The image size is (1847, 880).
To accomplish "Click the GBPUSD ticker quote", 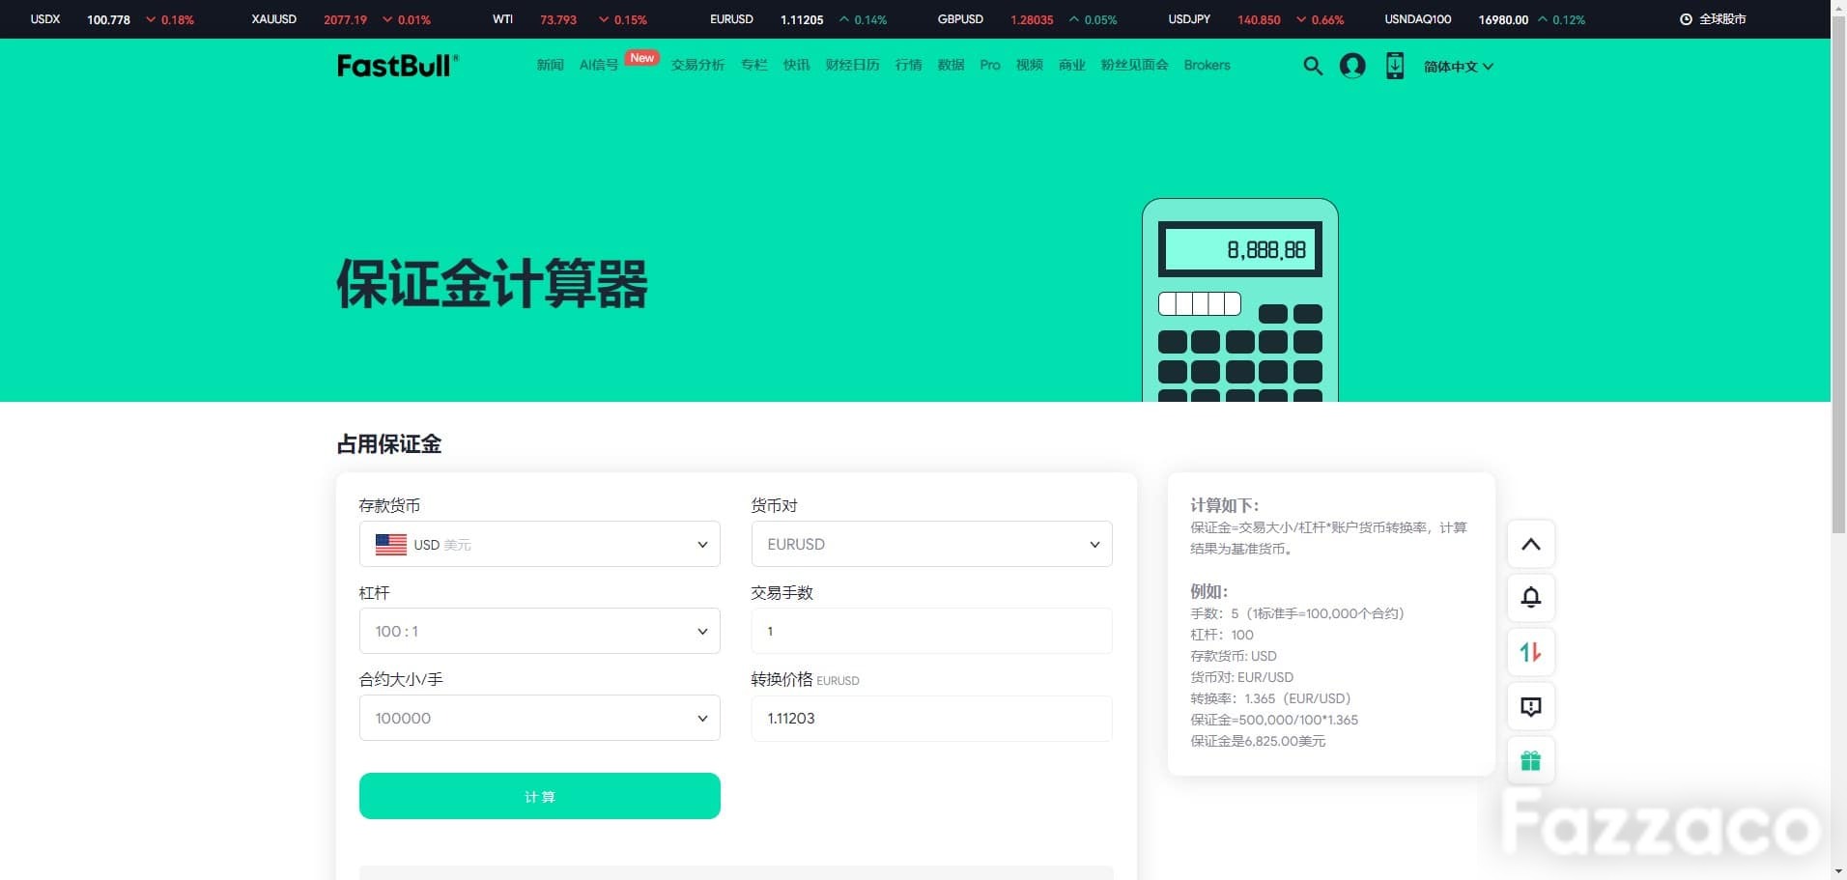I will coord(1027,19).
